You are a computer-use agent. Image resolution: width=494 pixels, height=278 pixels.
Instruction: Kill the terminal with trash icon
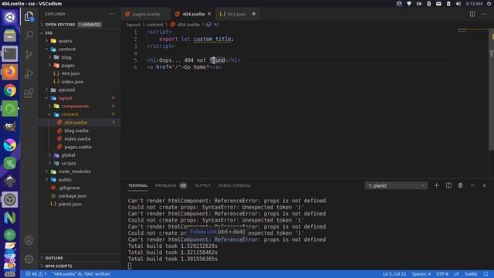[x=460, y=185]
